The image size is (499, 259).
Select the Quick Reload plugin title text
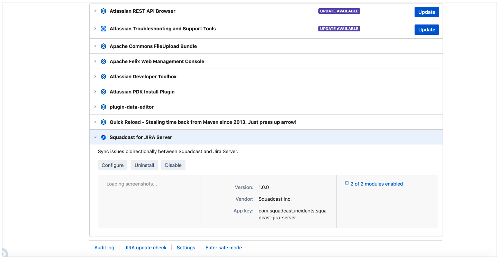click(203, 122)
